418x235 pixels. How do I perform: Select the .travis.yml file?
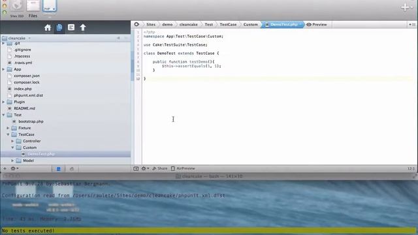coord(23,63)
